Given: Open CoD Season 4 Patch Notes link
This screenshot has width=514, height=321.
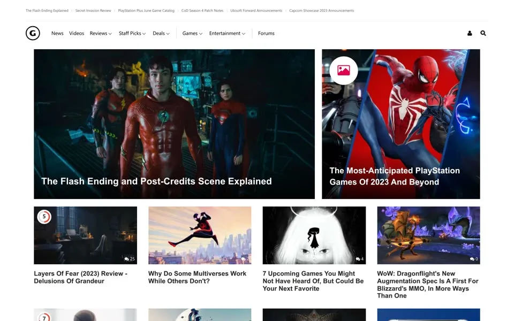Looking at the screenshot, I should (x=202, y=11).
